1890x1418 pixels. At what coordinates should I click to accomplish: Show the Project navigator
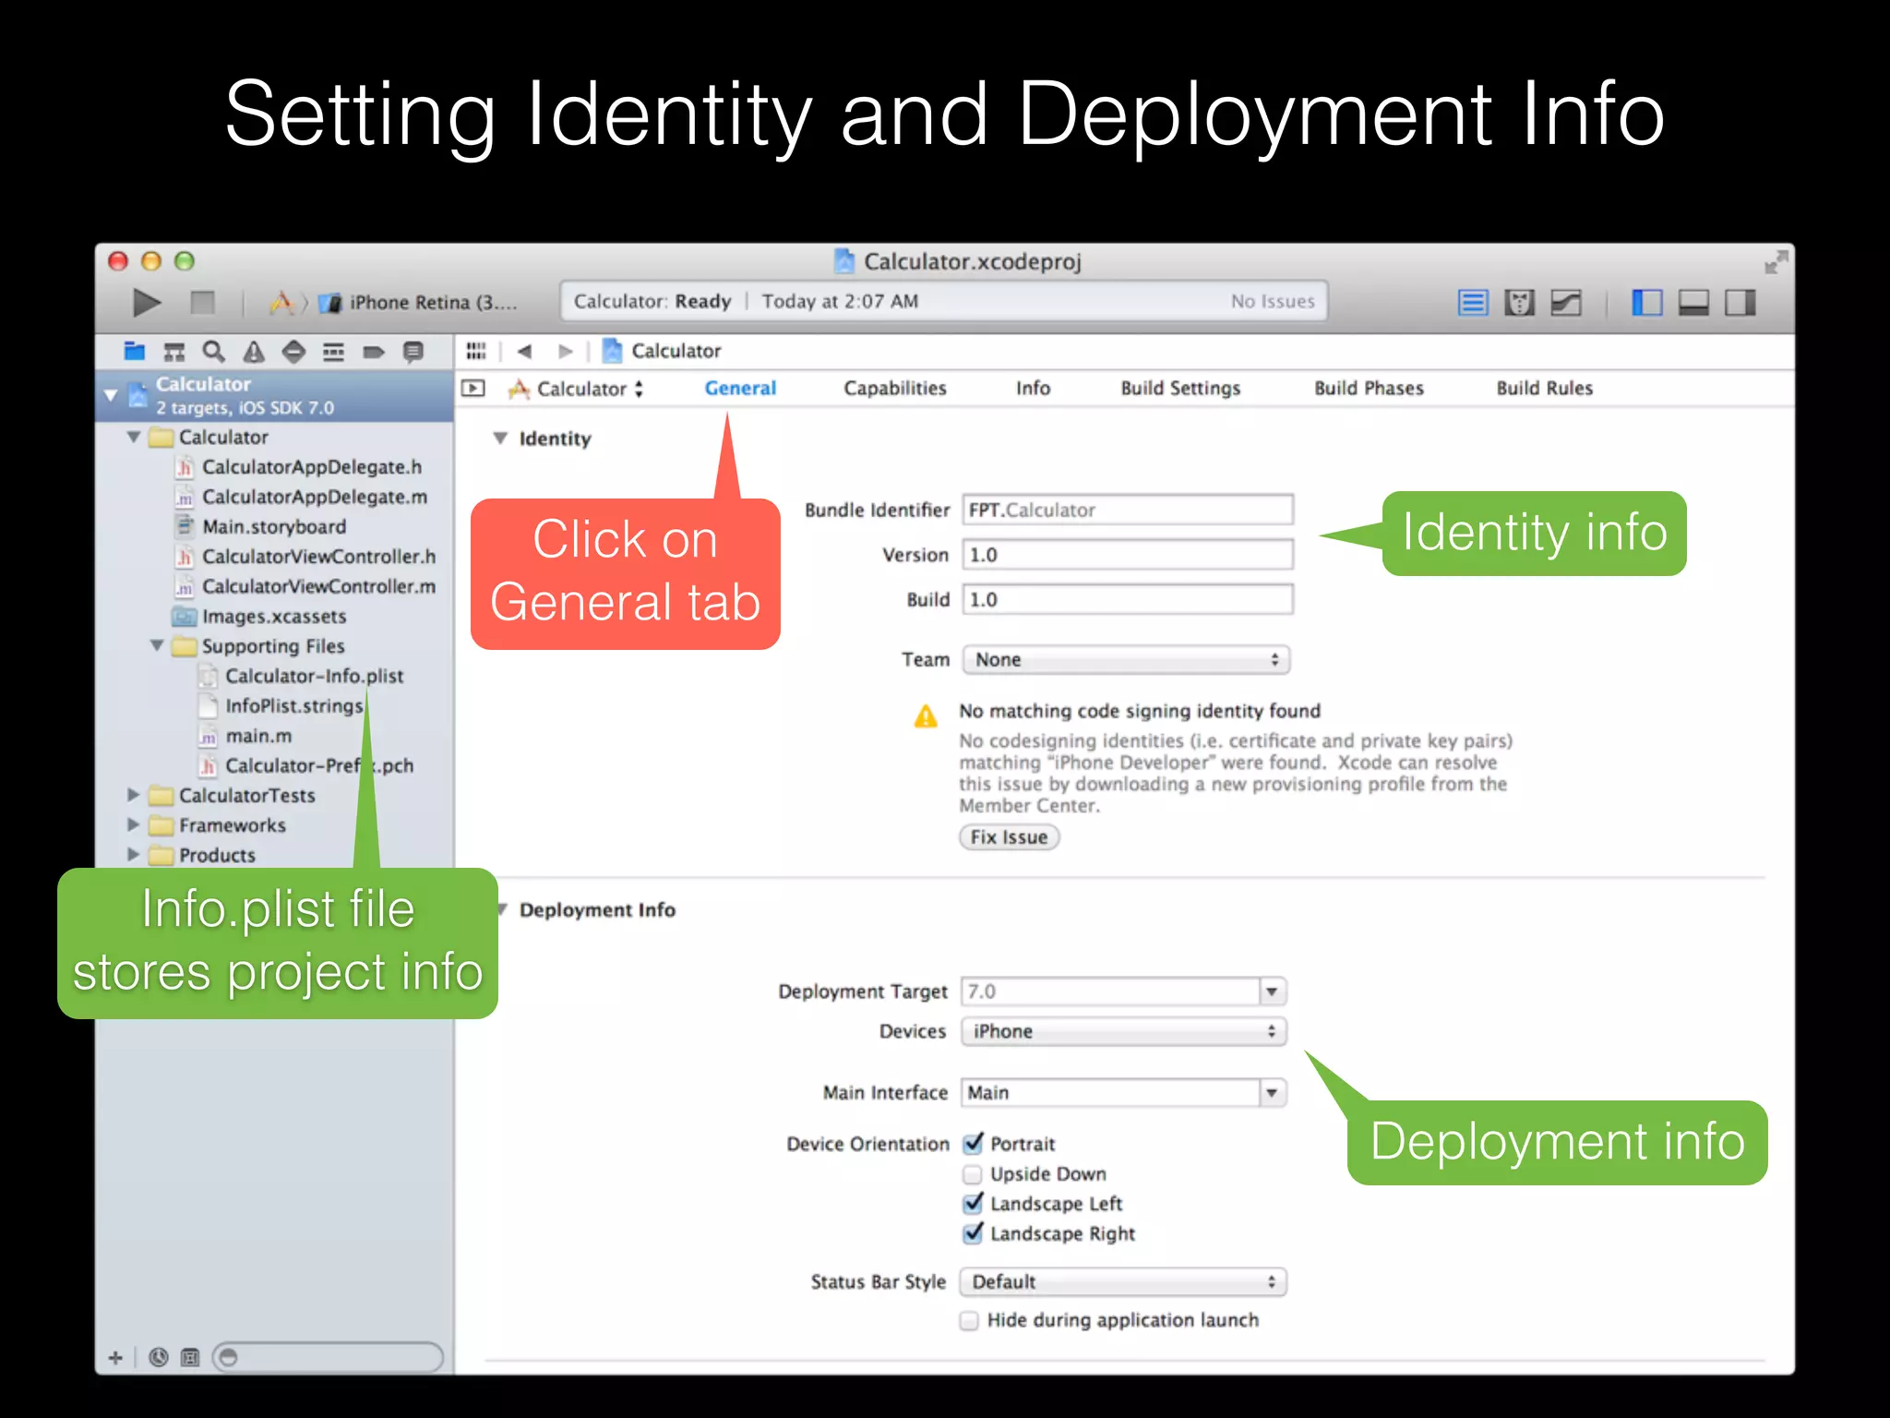[135, 351]
